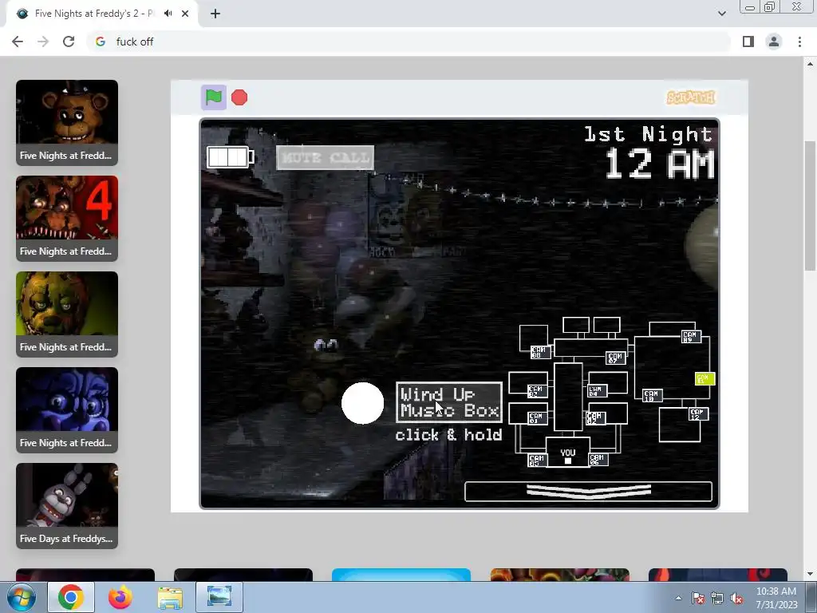Open the Five Nights at Freddy's 4 thumbnail
The image size is (817, 613).
click(67, 219)
